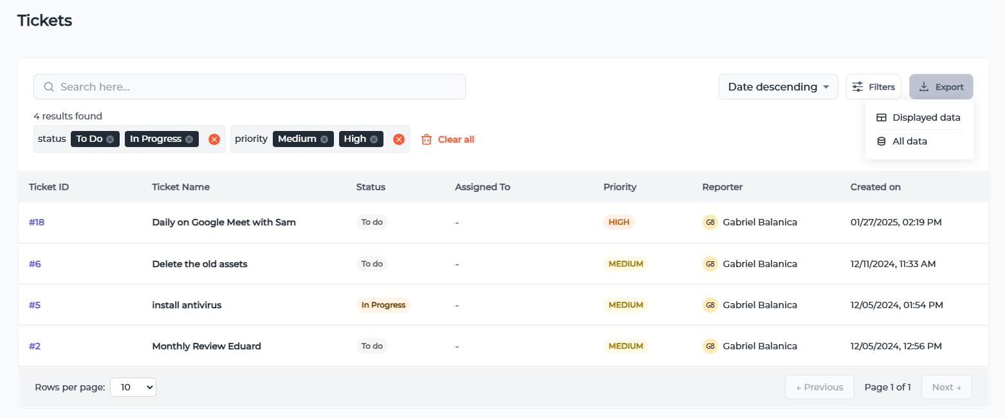Viewport: 1005px width, 418px height.
Task: Open ticket #18 link
Action: 37,222
